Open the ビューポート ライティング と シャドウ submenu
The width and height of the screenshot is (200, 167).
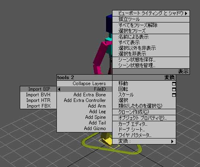151,13
